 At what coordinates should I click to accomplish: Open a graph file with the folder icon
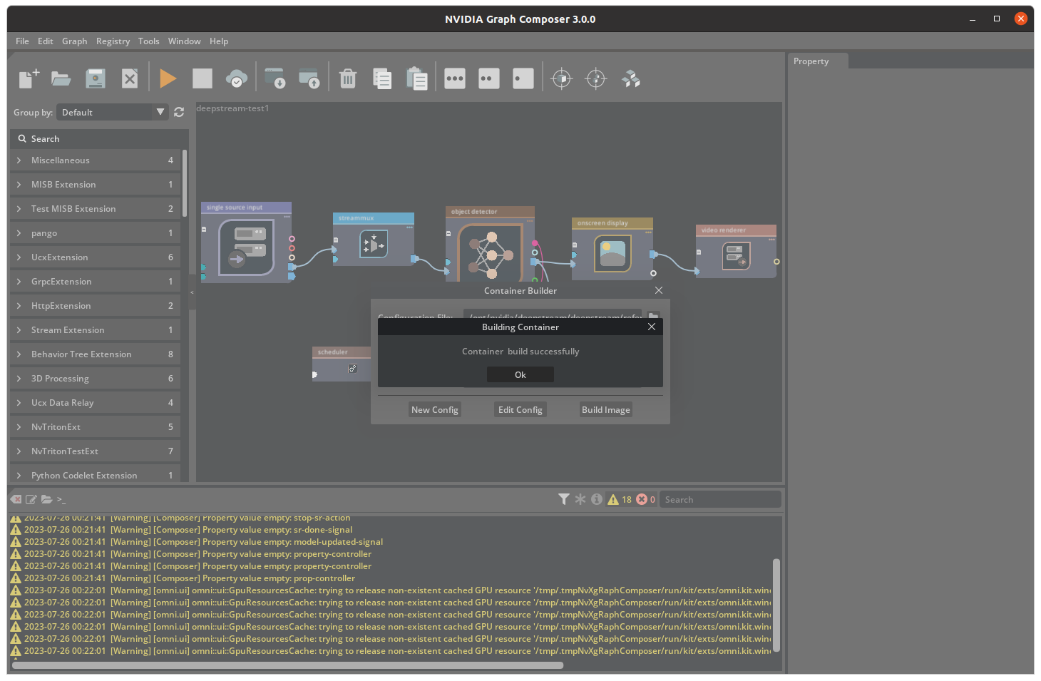click(x=61, y=78)
